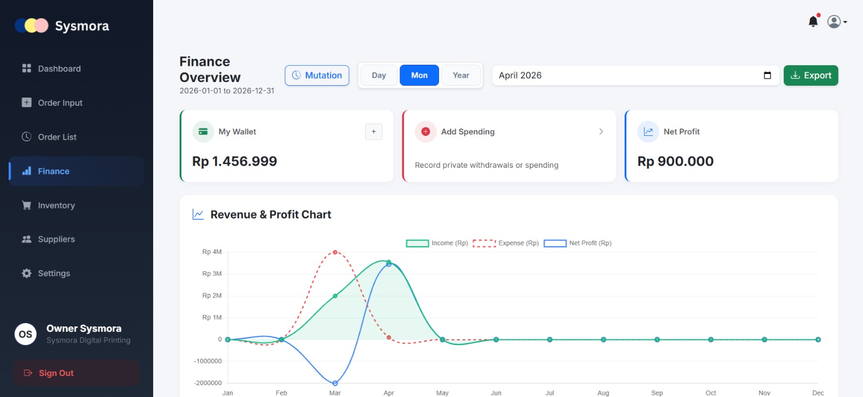Click the red Add Spending plus icon
The width and height of the screenshot is (863, 397).
(426, 132)
